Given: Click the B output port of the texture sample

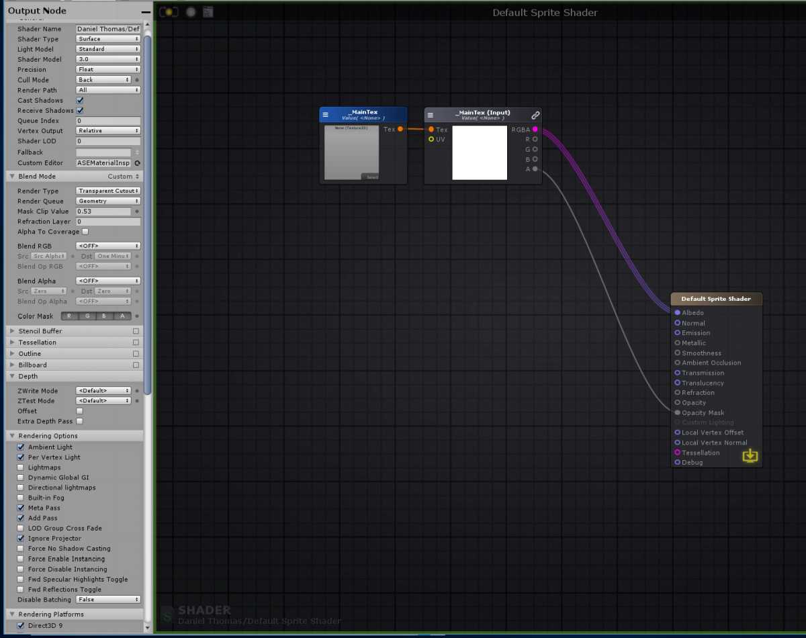Looking at the screenshot, I should [535, 159].
